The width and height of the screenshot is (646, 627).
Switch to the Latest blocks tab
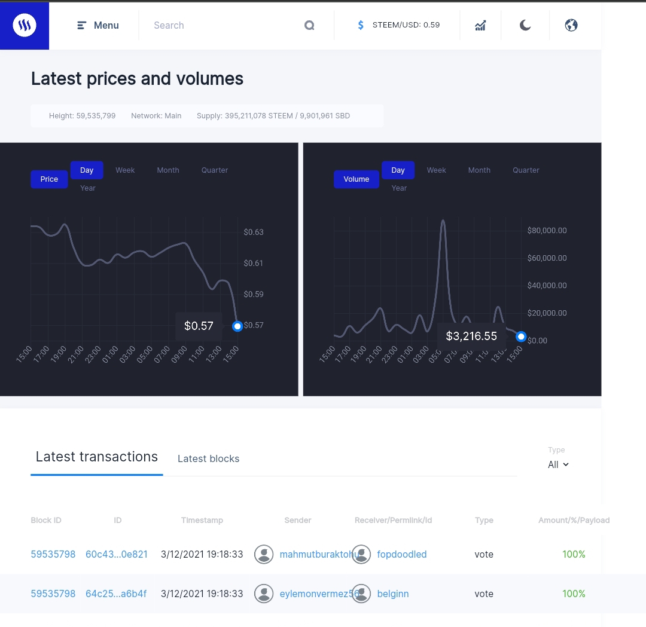click(x=209, y=458)
